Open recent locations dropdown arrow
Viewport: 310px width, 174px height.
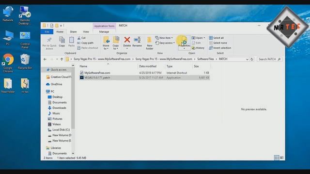click(57, 59)
